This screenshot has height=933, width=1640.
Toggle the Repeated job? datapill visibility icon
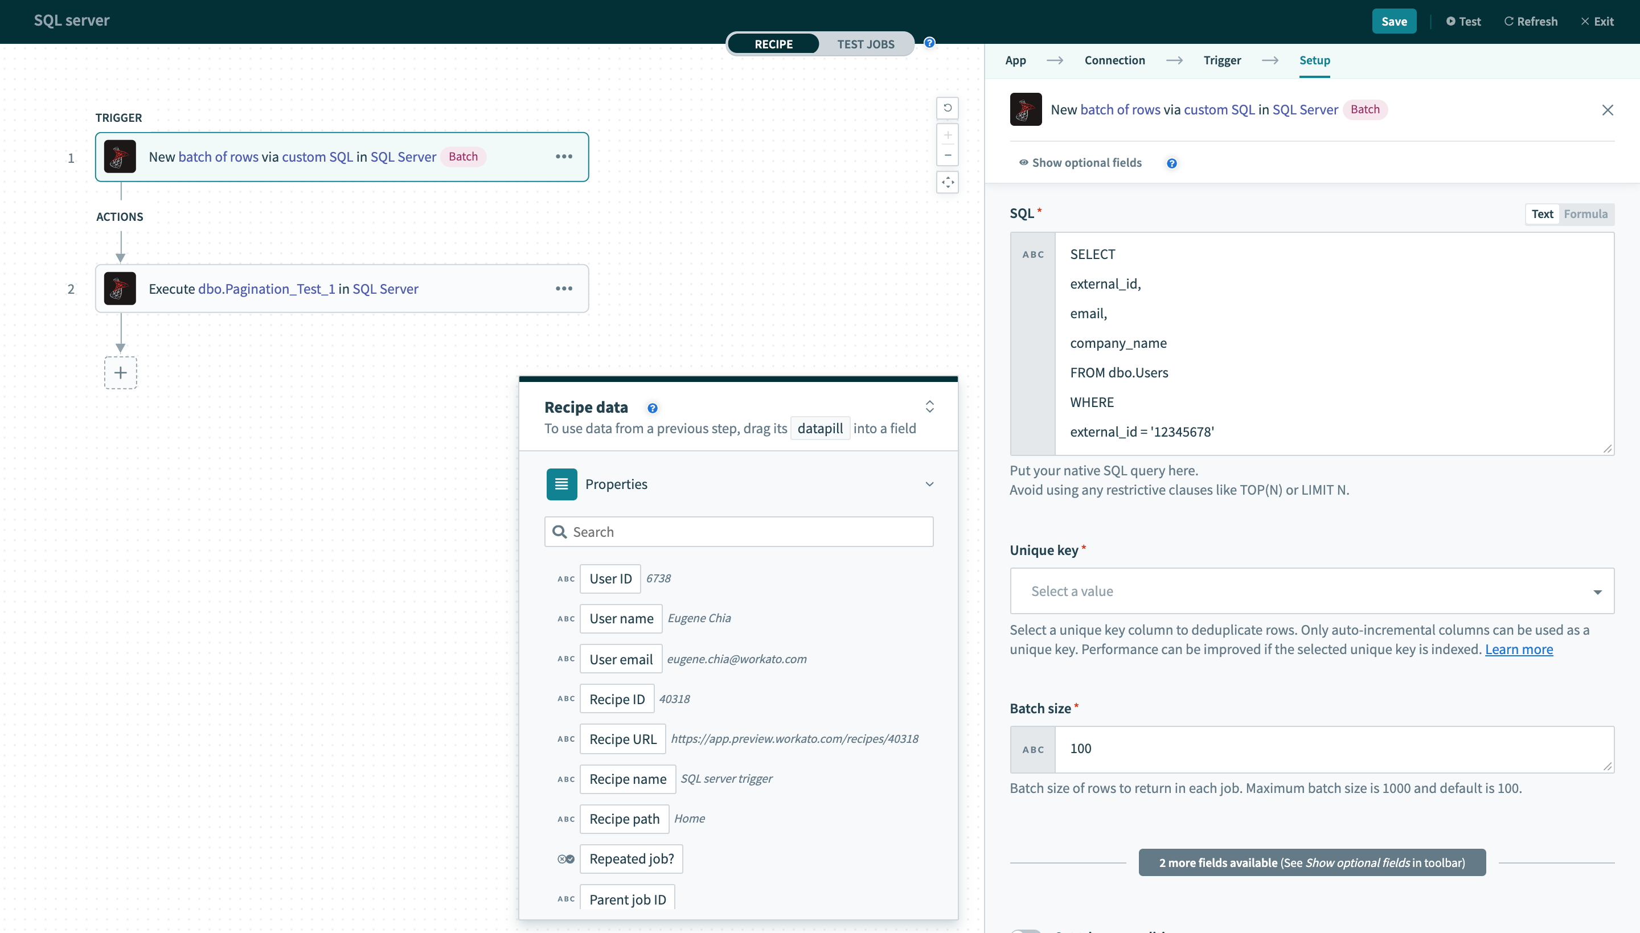pos(565,858)
